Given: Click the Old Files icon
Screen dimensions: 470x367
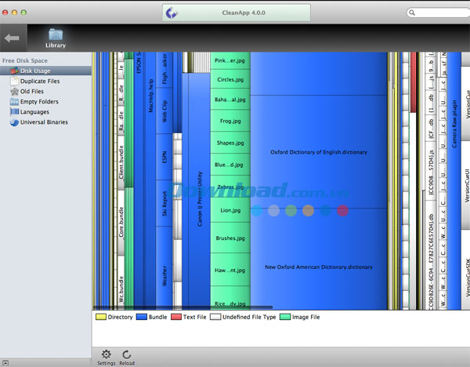Looking at the screenshot, I should click(x=14, y=91).
